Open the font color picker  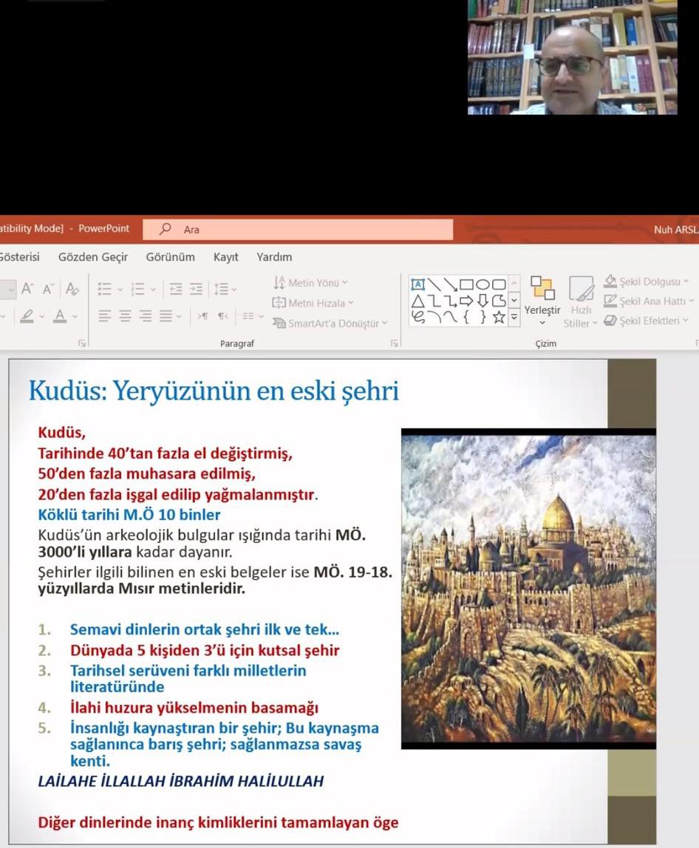pos(60,316)
